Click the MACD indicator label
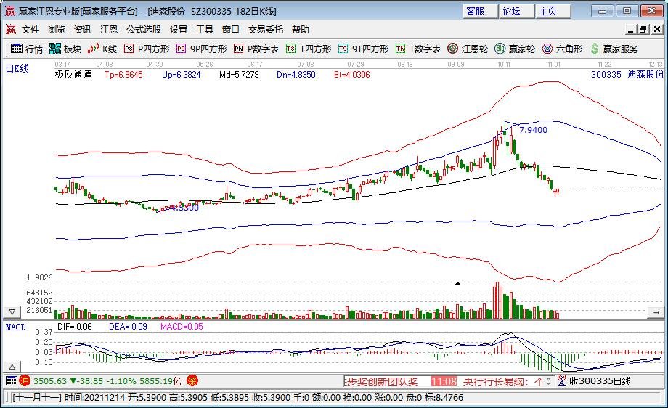Viewport: 668px width, 408px height. [x=15, y=327]
